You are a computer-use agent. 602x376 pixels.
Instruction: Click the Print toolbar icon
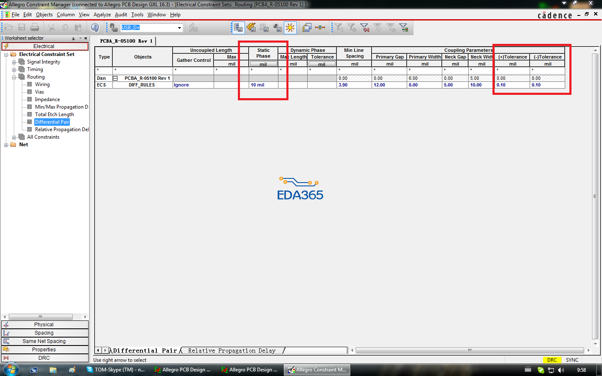pos(35,28)
